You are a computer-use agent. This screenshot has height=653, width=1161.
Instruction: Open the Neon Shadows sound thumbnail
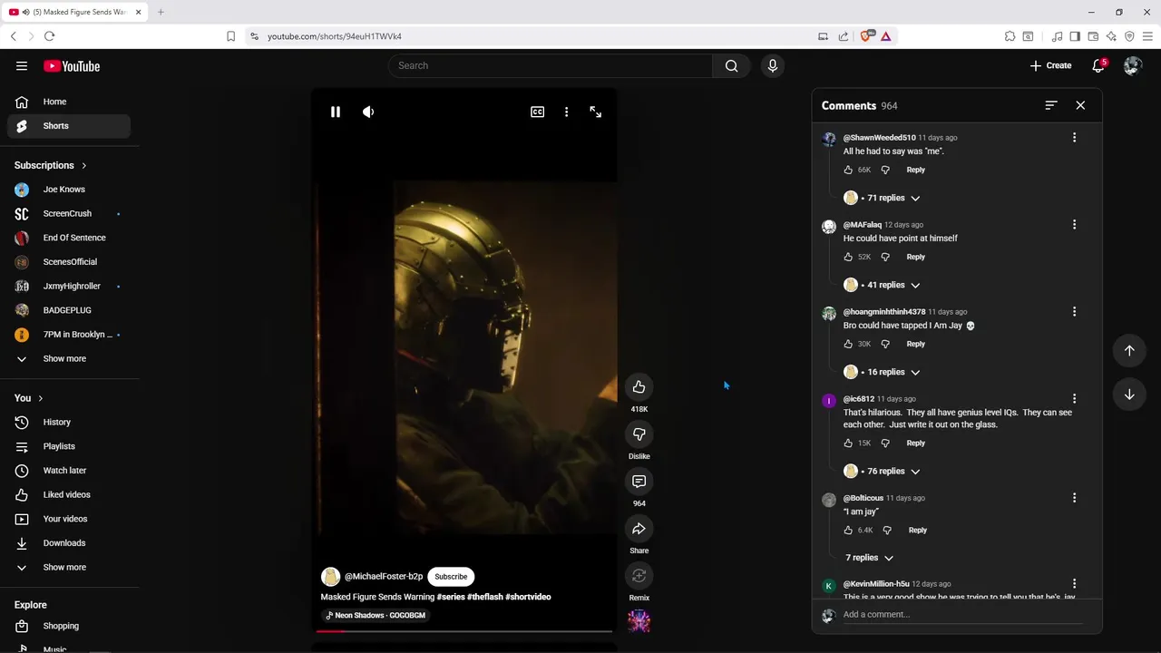639,621
